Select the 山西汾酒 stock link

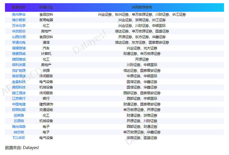(x=19, y=37)
